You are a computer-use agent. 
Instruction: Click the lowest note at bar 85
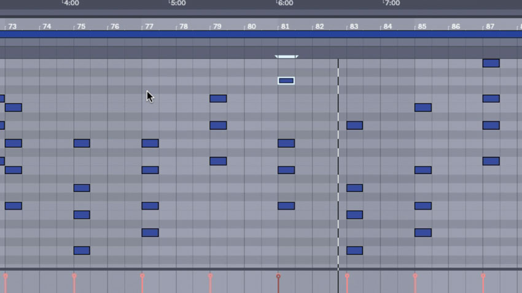[x=423, y=232]
